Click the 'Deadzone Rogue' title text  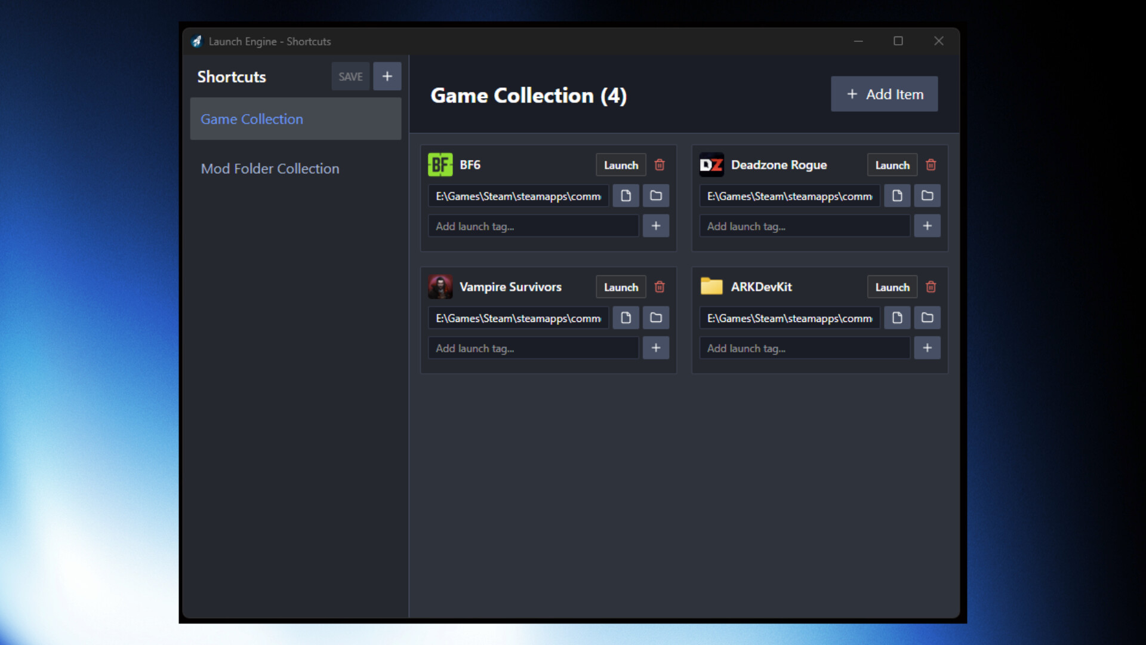click(779, 165)
